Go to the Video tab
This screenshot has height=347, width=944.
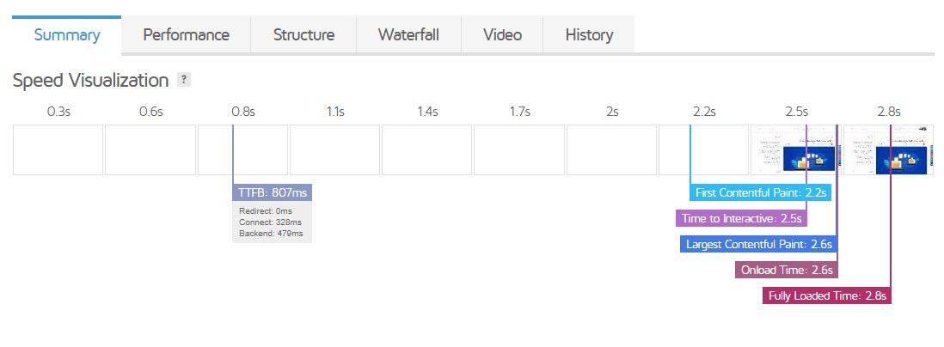502,35
